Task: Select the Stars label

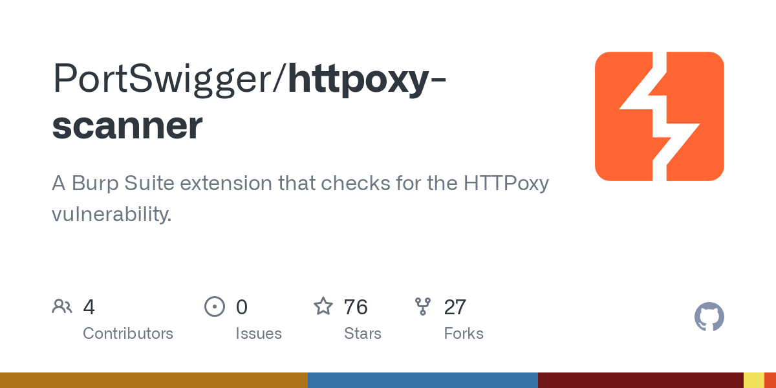Action: (x=363, y=334)
